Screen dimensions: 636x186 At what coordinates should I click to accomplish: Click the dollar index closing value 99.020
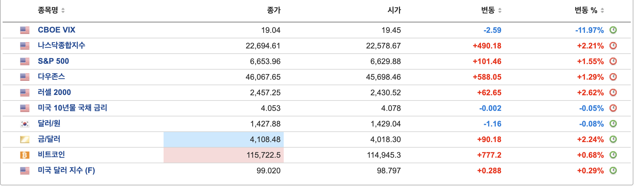pyautogui.click(x=268, y=171)
